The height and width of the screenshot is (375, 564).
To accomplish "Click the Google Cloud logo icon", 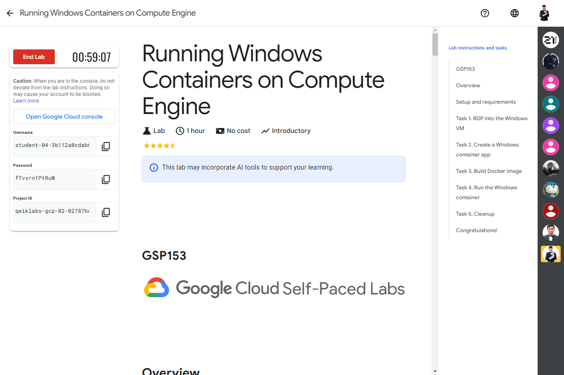I will pyautogui.click(x=157, y=287).
